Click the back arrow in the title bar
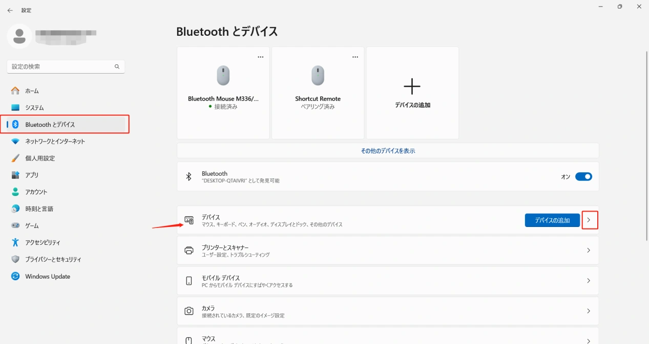Viewport: 649px width, 344px height. pyautogui.click(x=10, y=10)
